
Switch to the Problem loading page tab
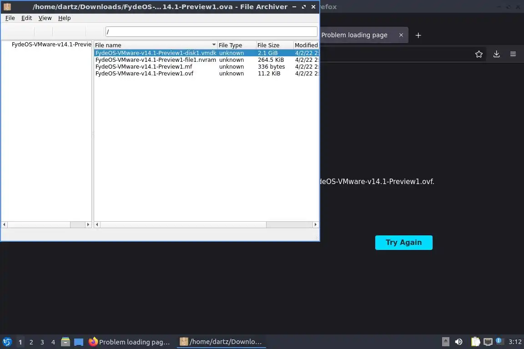click(355, 35)
